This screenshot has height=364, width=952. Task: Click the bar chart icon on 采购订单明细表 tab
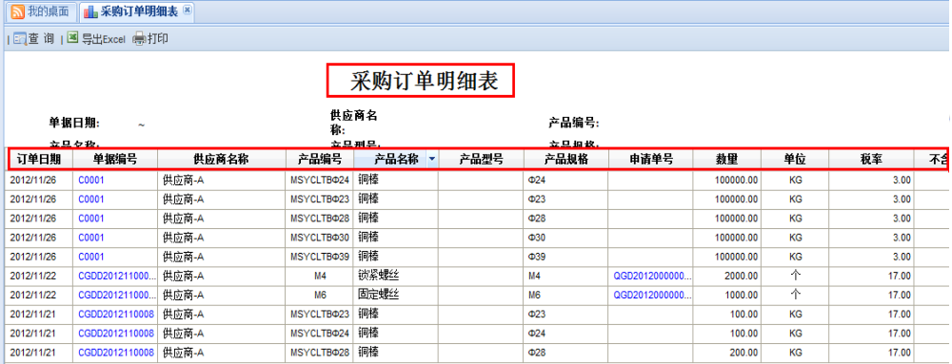point(90,11)
